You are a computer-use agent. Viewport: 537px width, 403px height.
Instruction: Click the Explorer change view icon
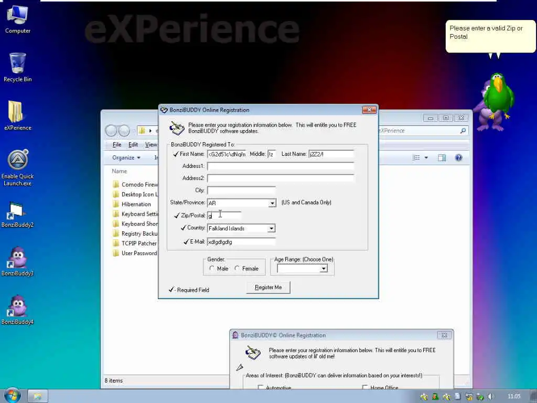tap(416, 157)
